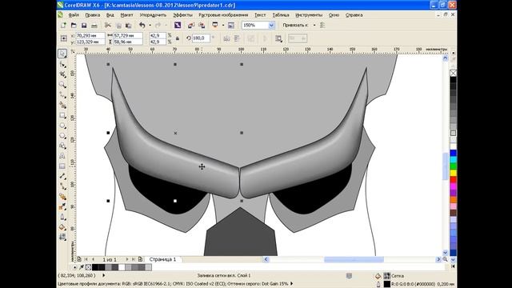Click the Save diskette icon
Image resolution: width=512 pixels, height=288 pixels.
point(84,25)
